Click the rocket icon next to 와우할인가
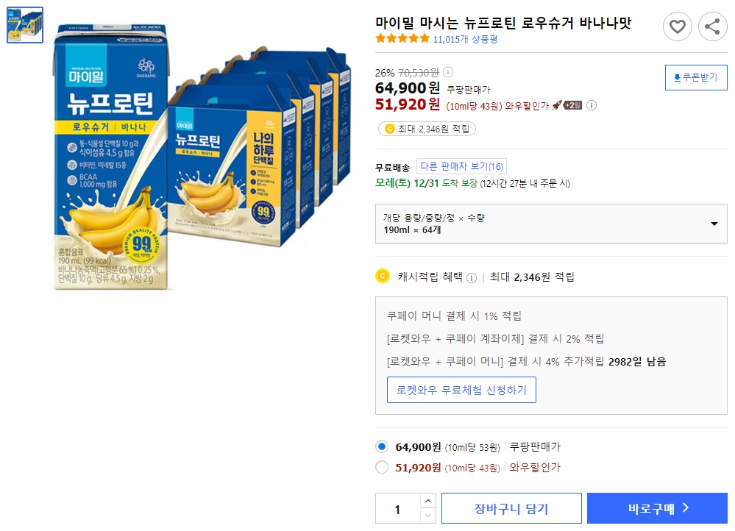The height and width of the screenshot is (531, 735). coord(558,105)
